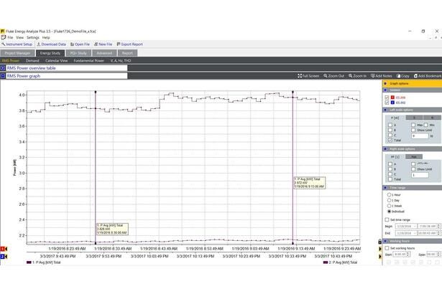Viewport: 442px width, 294px height.
Task: Click the Begin date input field
Action: tap(408, 226)
